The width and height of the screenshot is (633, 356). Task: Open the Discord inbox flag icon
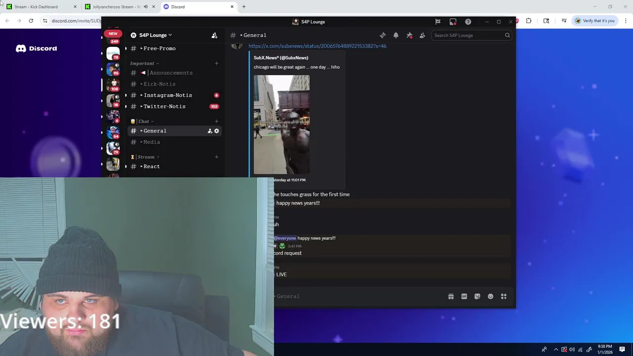point(438,22)
